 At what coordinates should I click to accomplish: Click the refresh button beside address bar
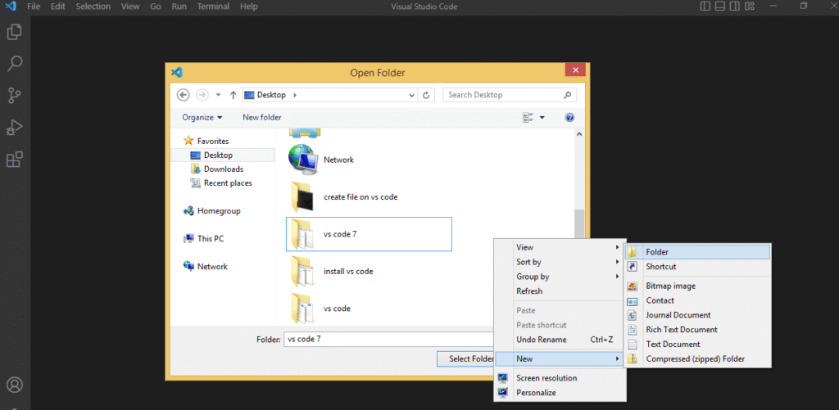pyautogui.click(x=427, y=95)
